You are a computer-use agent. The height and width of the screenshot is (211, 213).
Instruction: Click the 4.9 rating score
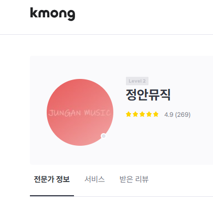click(x=169, y=115)
